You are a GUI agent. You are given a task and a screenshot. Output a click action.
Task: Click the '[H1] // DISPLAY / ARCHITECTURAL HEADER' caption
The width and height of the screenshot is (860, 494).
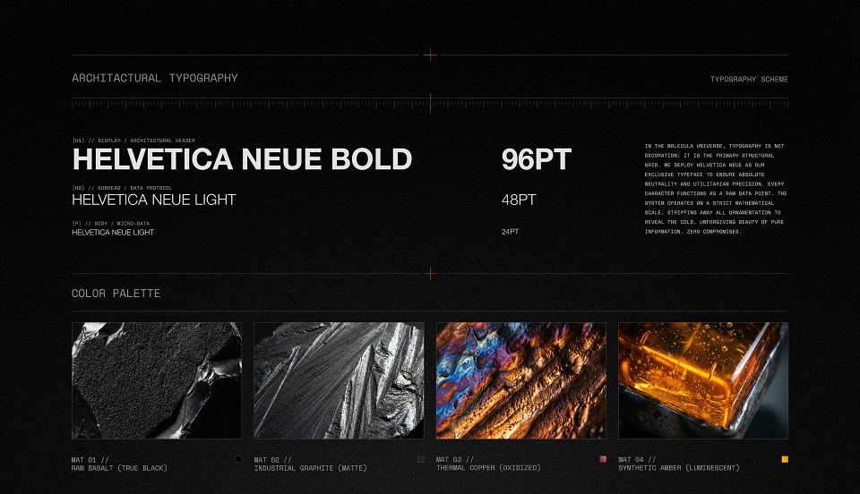[x=133, y=141]
